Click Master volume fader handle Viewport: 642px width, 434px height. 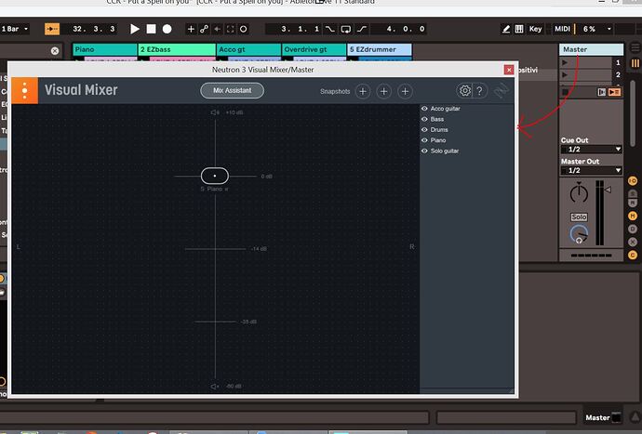tap(608, 190)
